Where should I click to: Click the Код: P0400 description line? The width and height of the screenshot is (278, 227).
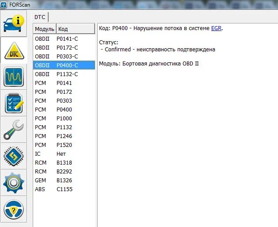coord(161,28)
